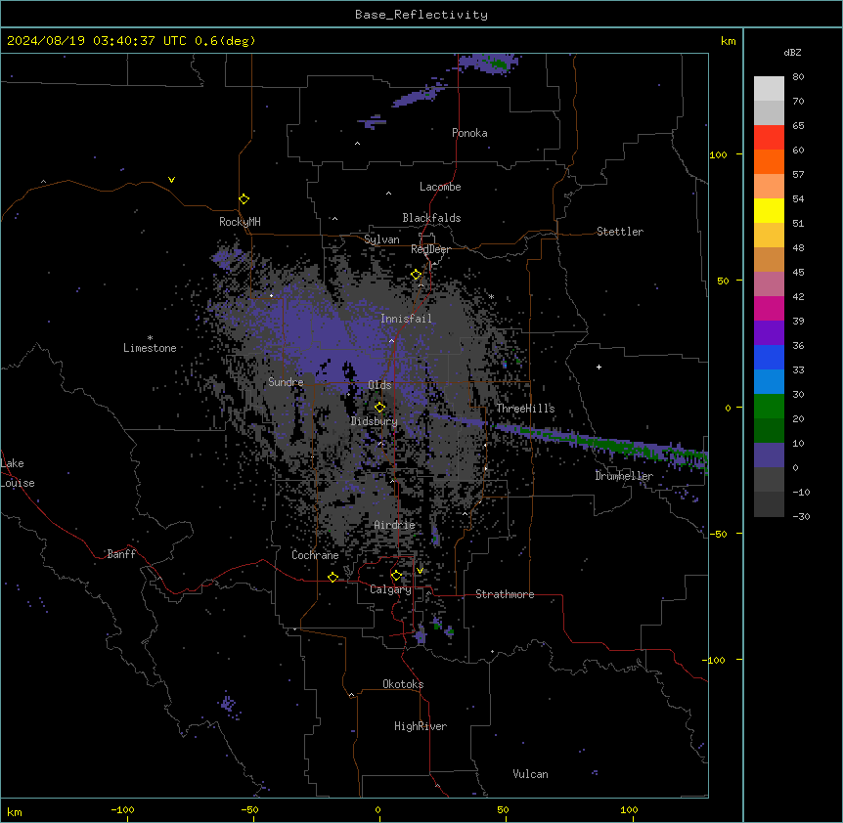Click the vertical axis -100 km tick label
This screenshot has height=823, width=843.
point(715,660)
